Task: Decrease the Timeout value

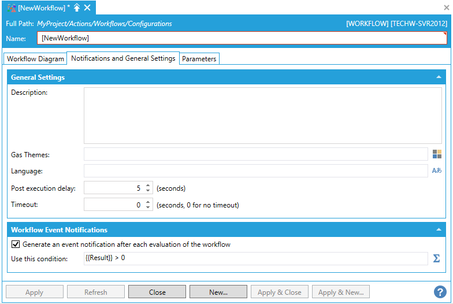Action: (148, 207)
